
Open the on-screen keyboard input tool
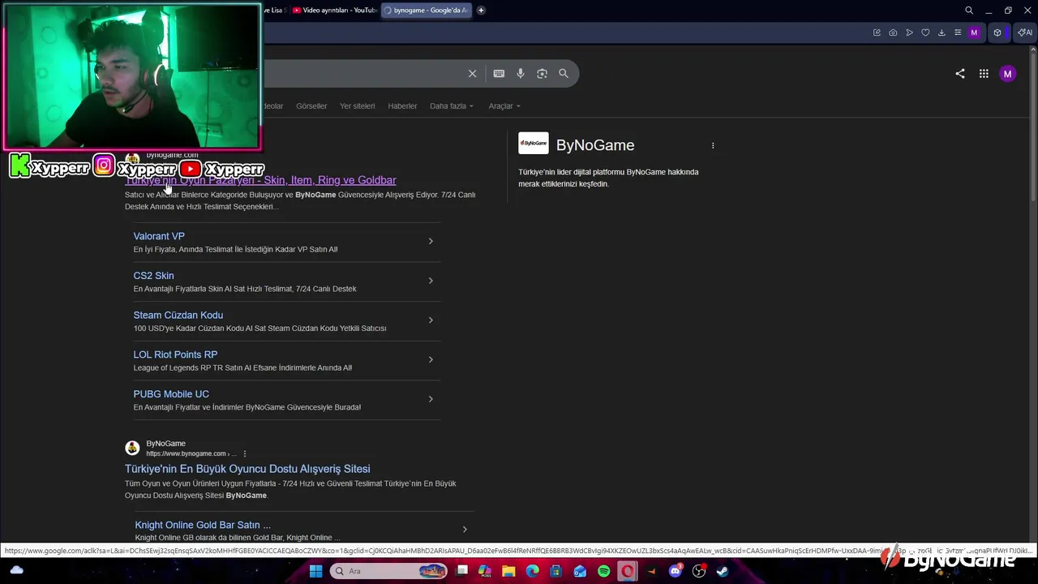499,74
